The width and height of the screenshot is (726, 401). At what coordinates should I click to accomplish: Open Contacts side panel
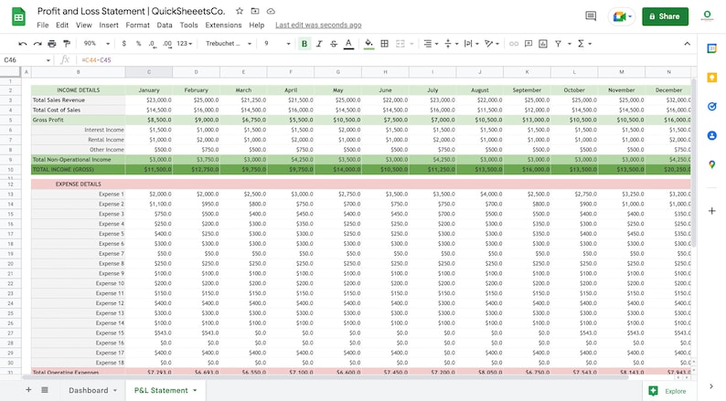(712, 135)
